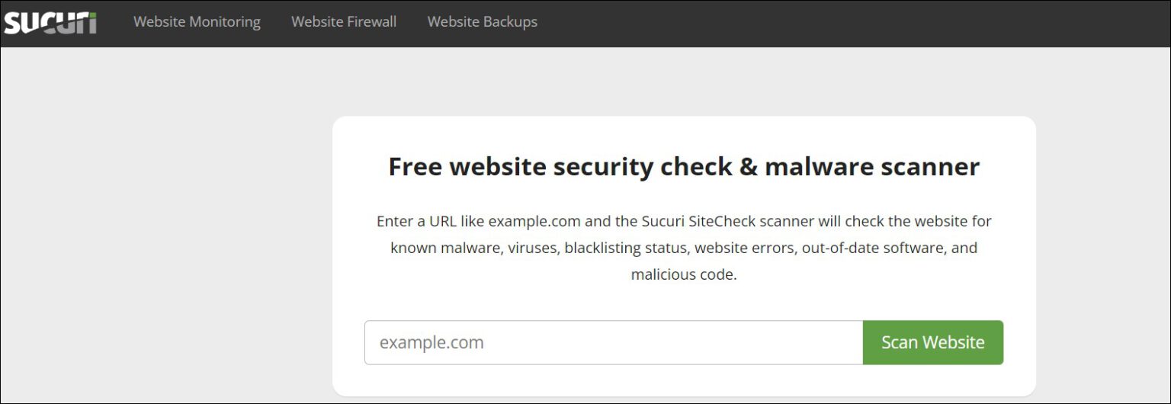Return home via the Sucuri brand logo
The image size is (1171, 404).
tap(50, 22)
